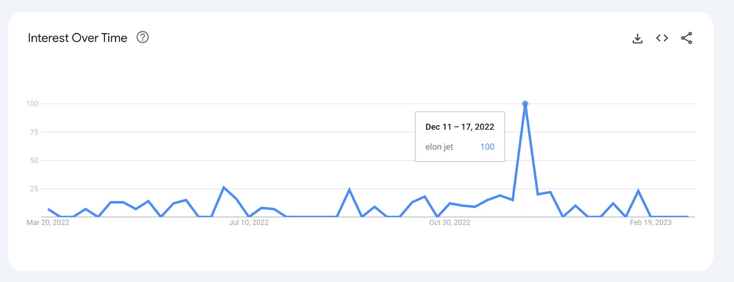This screenshot has height=282, width=734.
Task: Click the 'elon jet' label in tooltip
Action: point(439,147)
